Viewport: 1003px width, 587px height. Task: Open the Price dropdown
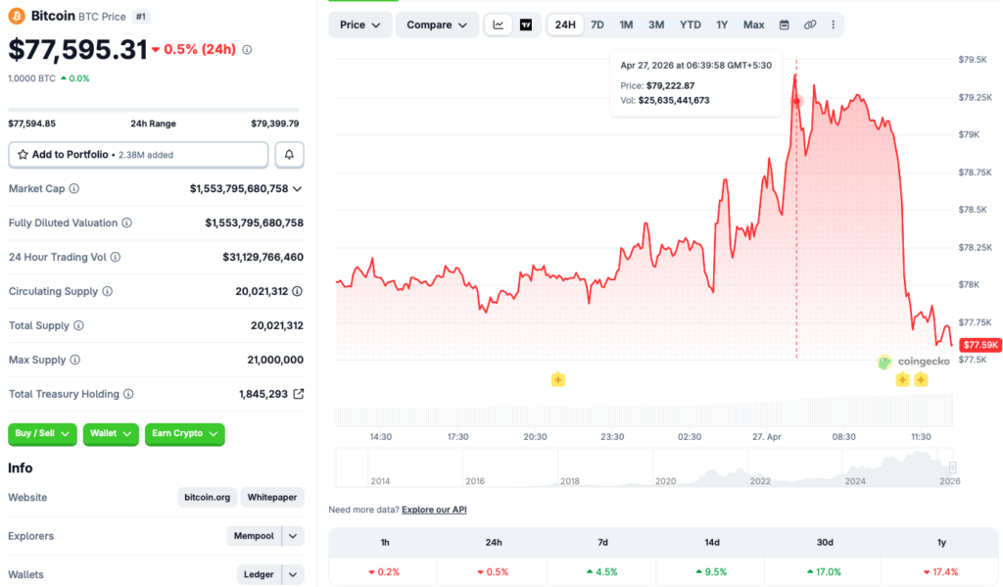[359, 24]
